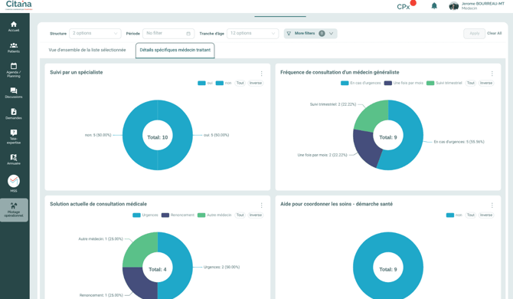Click Tout in Solution actuelle legend
The height and width of the screenshot is (299, 513).
tap(240, 215)
